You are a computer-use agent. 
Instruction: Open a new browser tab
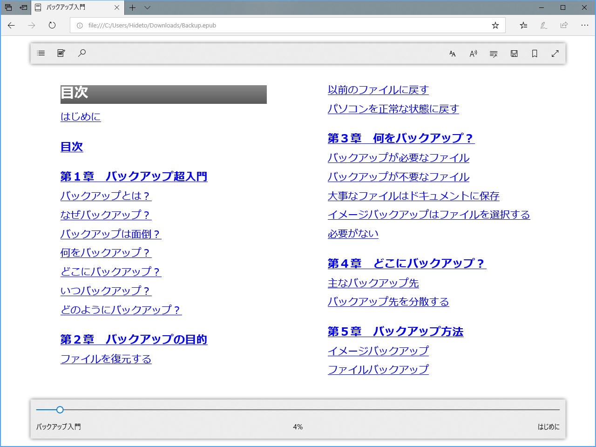coord(133,7)
